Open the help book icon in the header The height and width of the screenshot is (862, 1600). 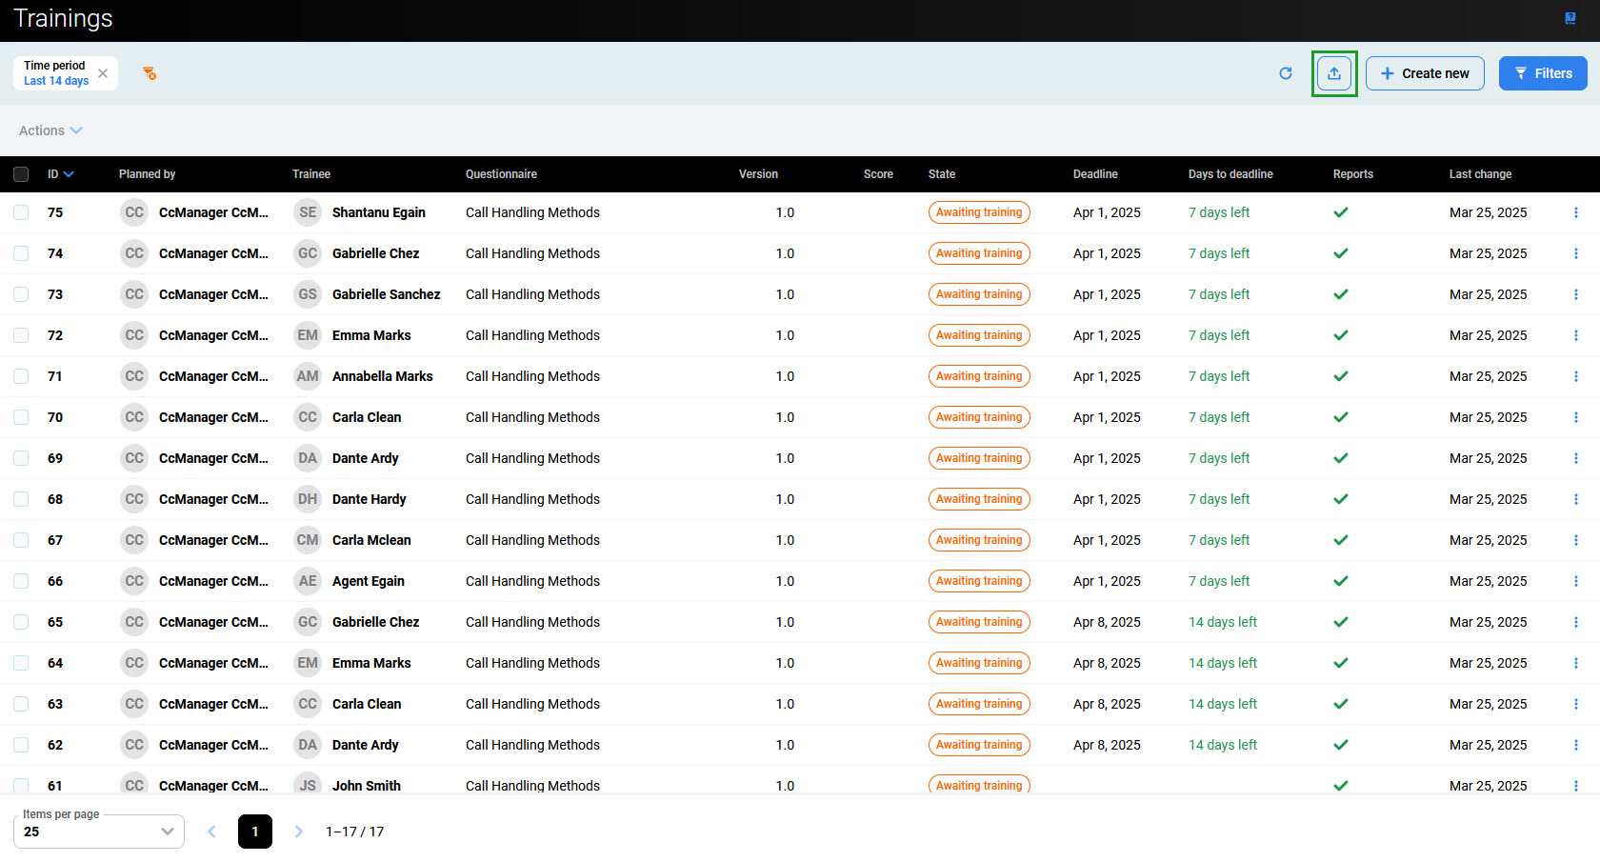[1570, 18]
